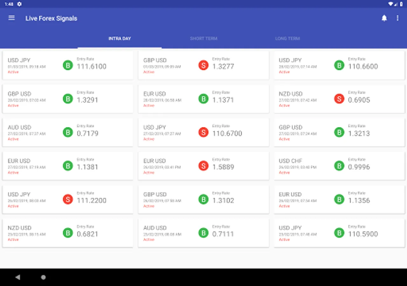Tap the notifications bell icon
The height and width of the screenshot is (286, 407).
click(x=384, y=18)
